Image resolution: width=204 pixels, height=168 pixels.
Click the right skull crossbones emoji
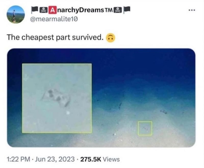pyautogui.click(x=118, y=10)
